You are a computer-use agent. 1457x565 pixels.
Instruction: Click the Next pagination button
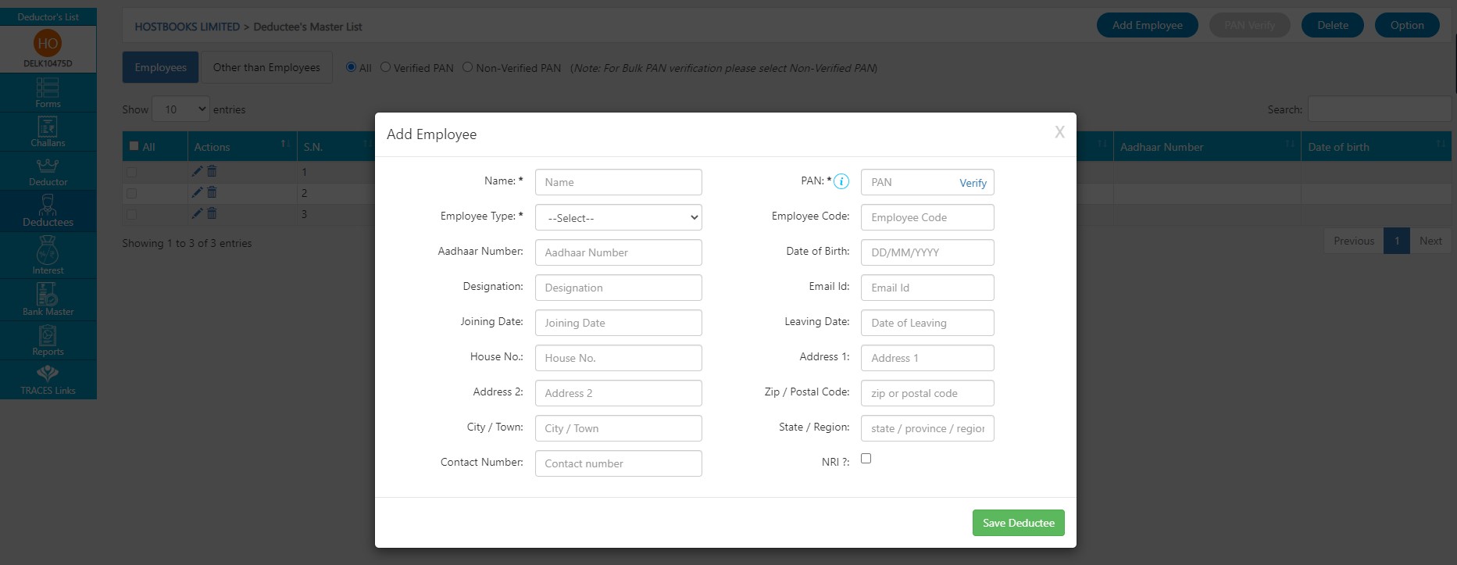pyautogui.click(x=1430, y=241)
